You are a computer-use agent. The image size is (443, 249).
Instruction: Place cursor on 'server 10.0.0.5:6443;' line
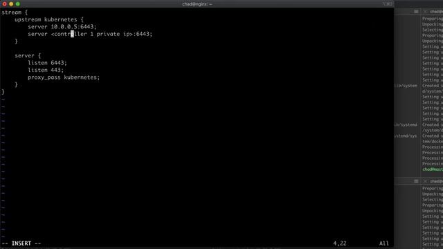click(62, 27)
